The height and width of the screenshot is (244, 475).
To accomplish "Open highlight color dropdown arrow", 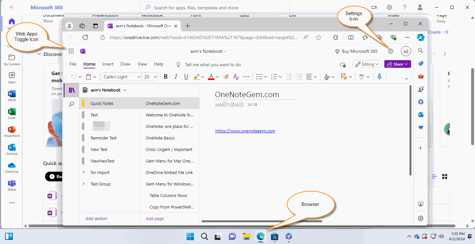I will pos(203,77).
